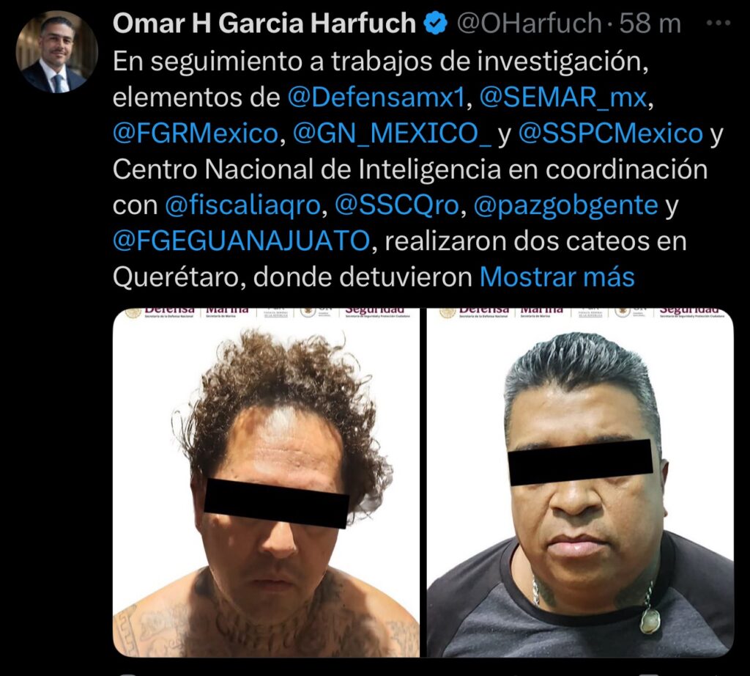The width and height of the screenshot is (750, 676).
Task: Expand tweet with Mostrar más
Action: (x=557, y=276)
